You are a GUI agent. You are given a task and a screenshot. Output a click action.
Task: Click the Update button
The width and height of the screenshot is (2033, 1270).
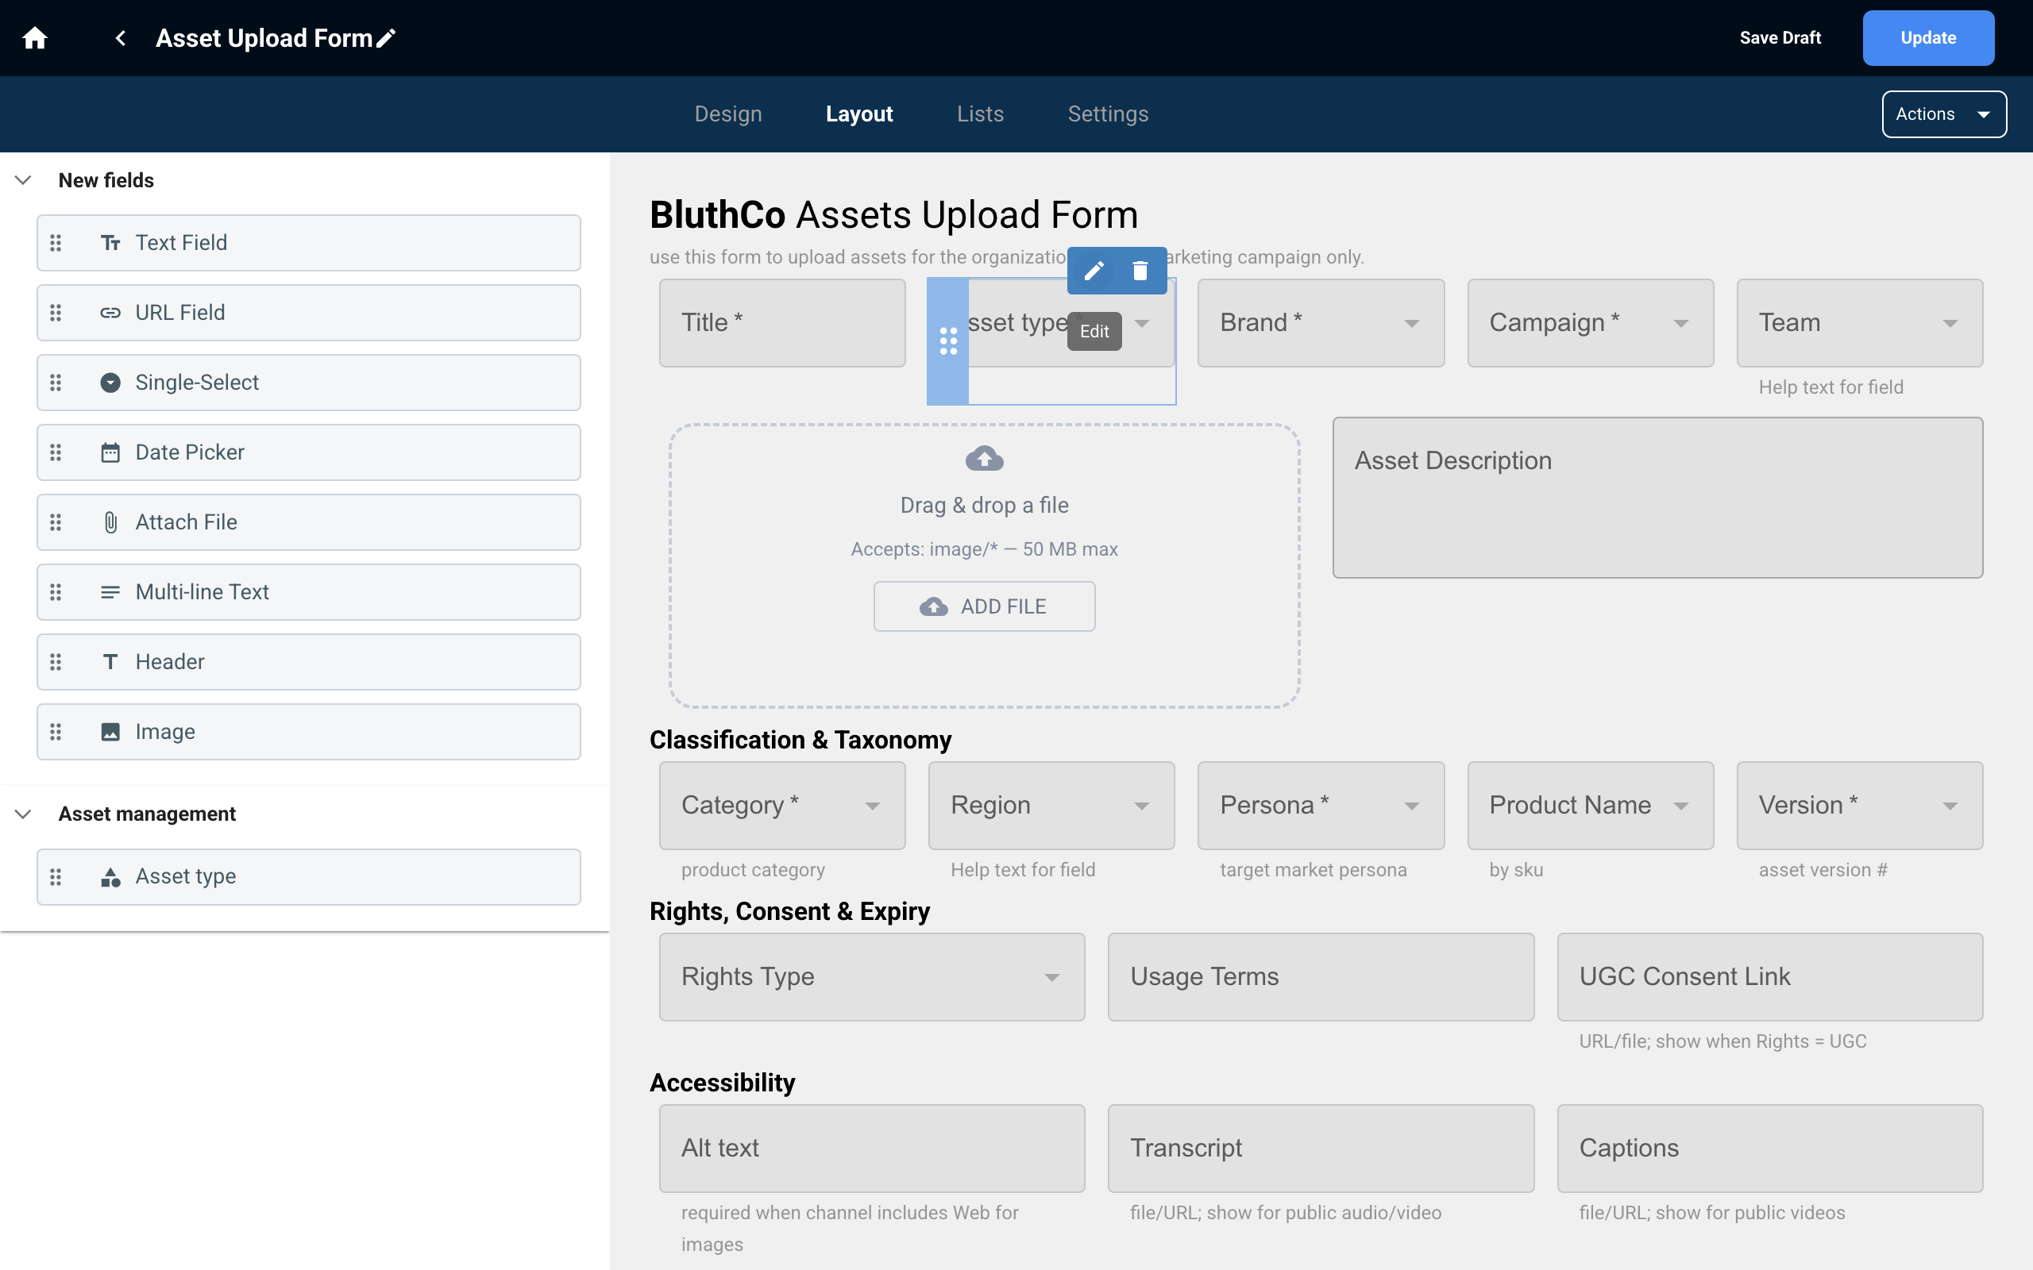1927,38
